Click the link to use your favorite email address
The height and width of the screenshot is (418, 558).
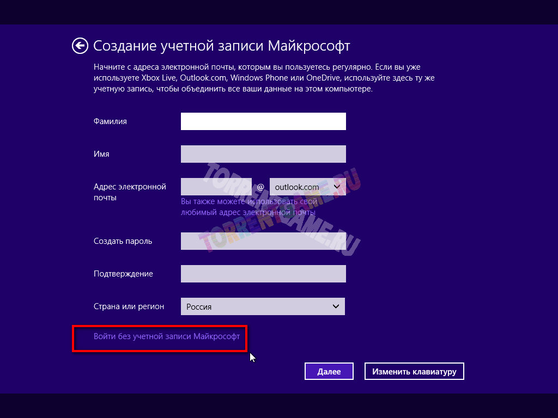pos(248,207)
